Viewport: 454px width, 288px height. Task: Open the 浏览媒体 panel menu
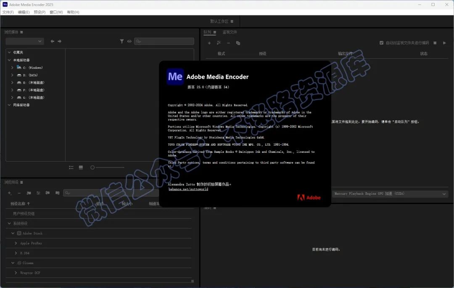(x=21, y=32)
